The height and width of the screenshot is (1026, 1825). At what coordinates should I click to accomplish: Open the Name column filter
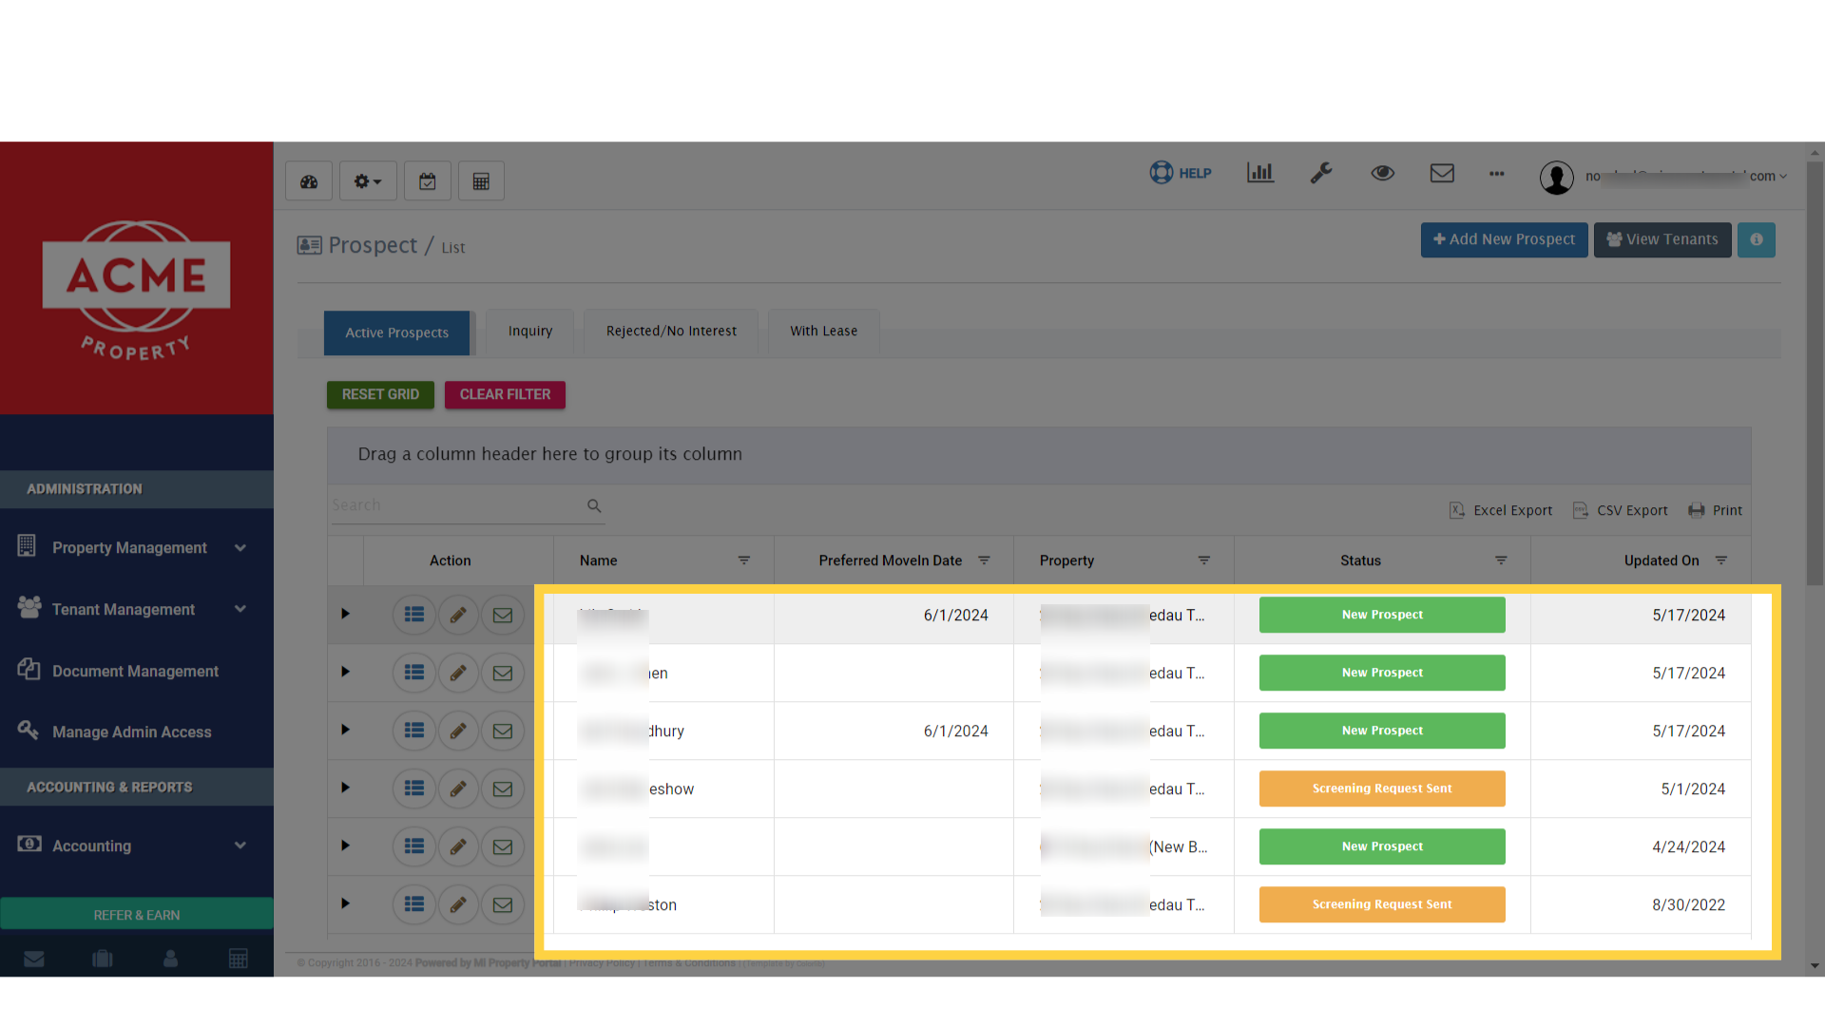pyautogui.click(x=744, y=561)
